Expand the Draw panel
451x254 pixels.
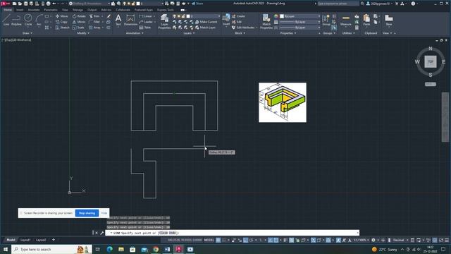(x=27, y=33)
